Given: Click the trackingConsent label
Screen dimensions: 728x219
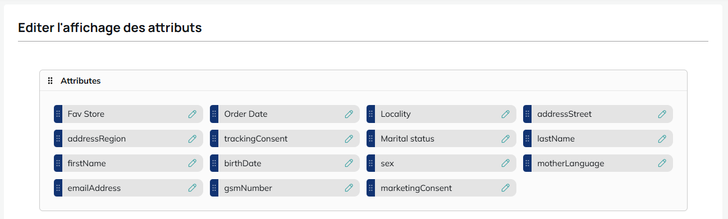Looking at the screenshot, I should (256, 139).
